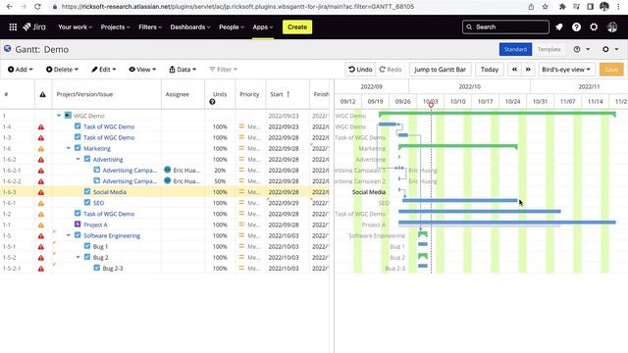Sort by the Start column header

pos(280,94)
